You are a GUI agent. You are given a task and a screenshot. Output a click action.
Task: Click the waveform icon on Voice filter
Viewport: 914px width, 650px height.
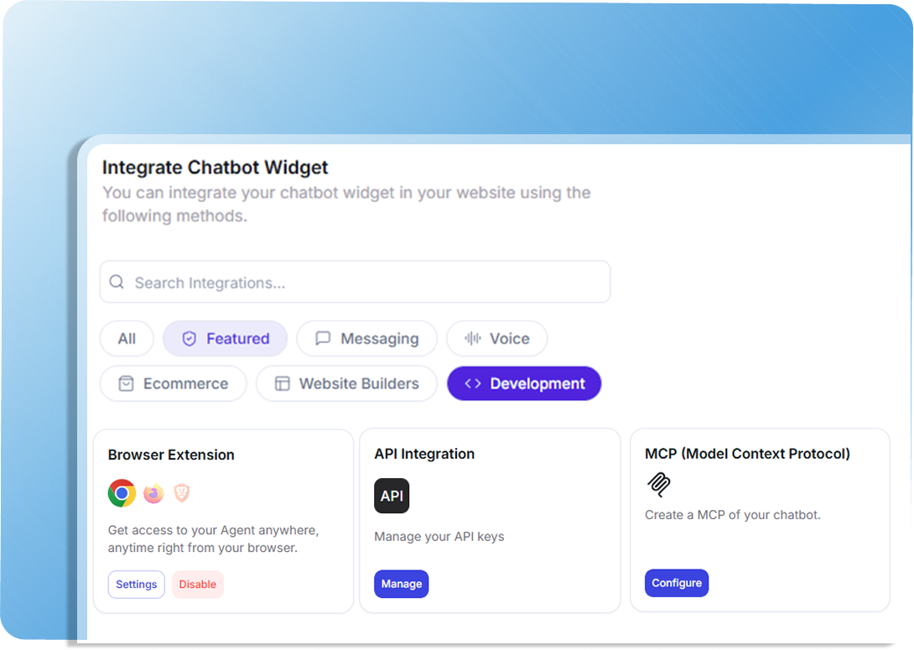point(473,339)
